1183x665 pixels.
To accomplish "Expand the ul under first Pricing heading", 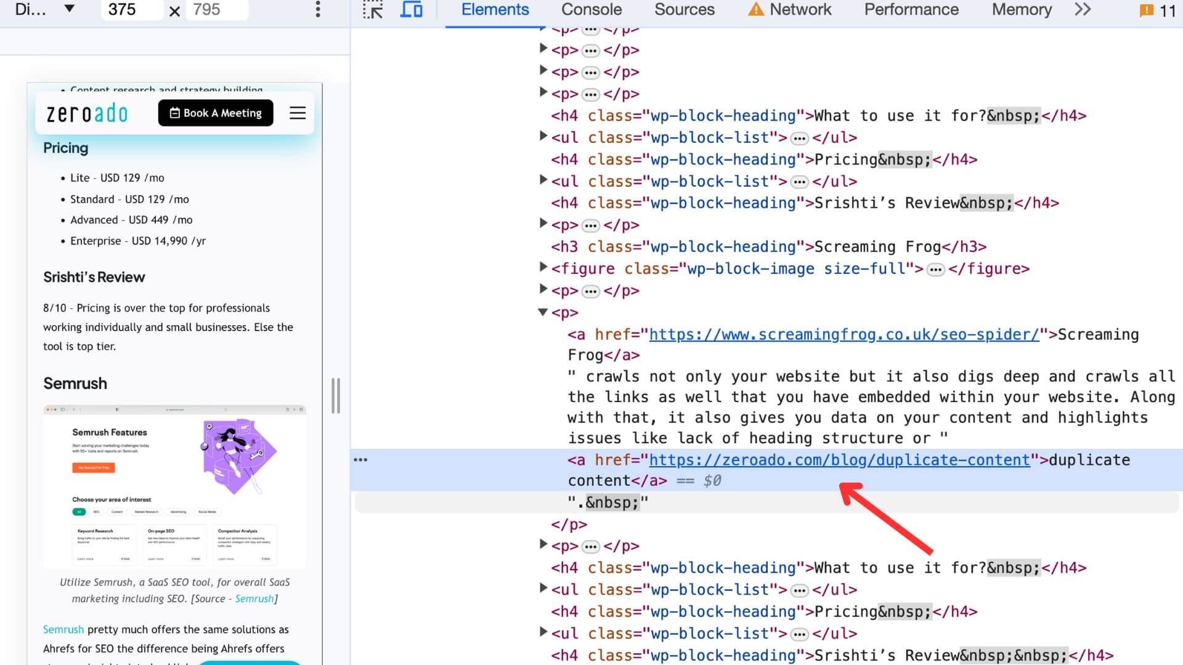I will [x=543, y=180].
